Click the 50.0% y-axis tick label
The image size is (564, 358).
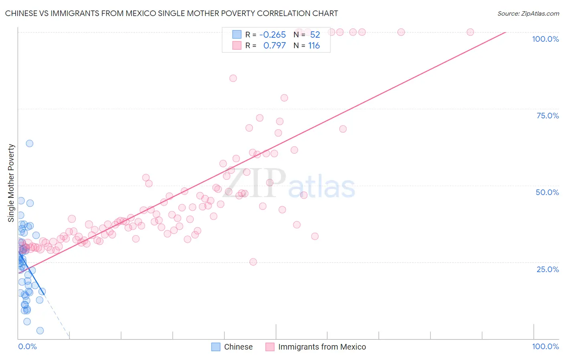click(x=547, y=192)
